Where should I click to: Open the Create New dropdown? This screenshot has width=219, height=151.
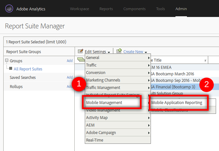click(135, 52)
